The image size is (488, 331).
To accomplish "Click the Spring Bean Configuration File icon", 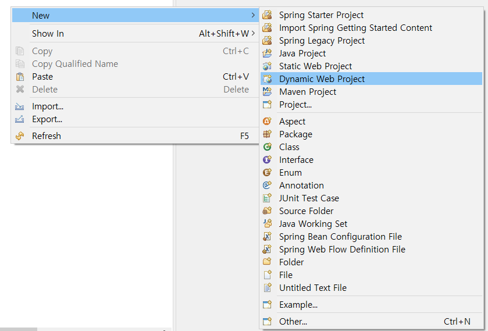I will click(x=267, y=236).
